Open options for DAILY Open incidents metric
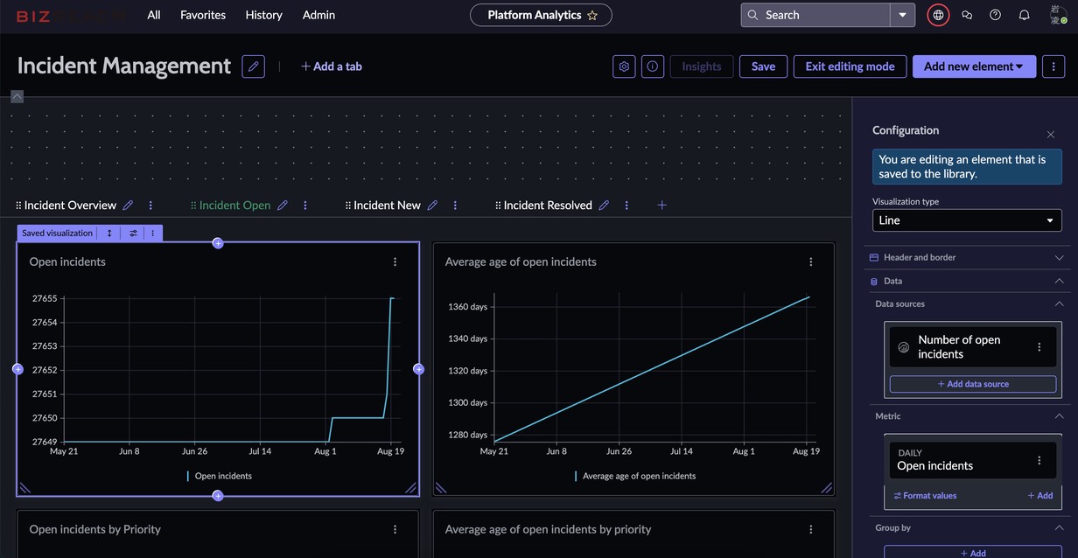The width and height of the screenshot is (1078, 558). click(1039, 460)
